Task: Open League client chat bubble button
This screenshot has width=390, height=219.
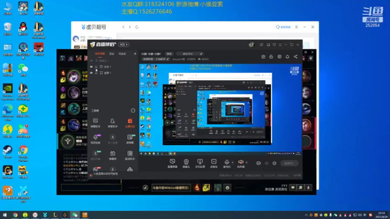Action: pos(293,188)
